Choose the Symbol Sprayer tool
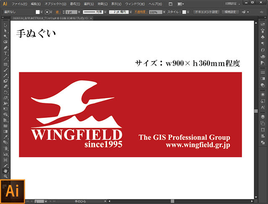The image size is (268, 204). (x=5, y=148)
